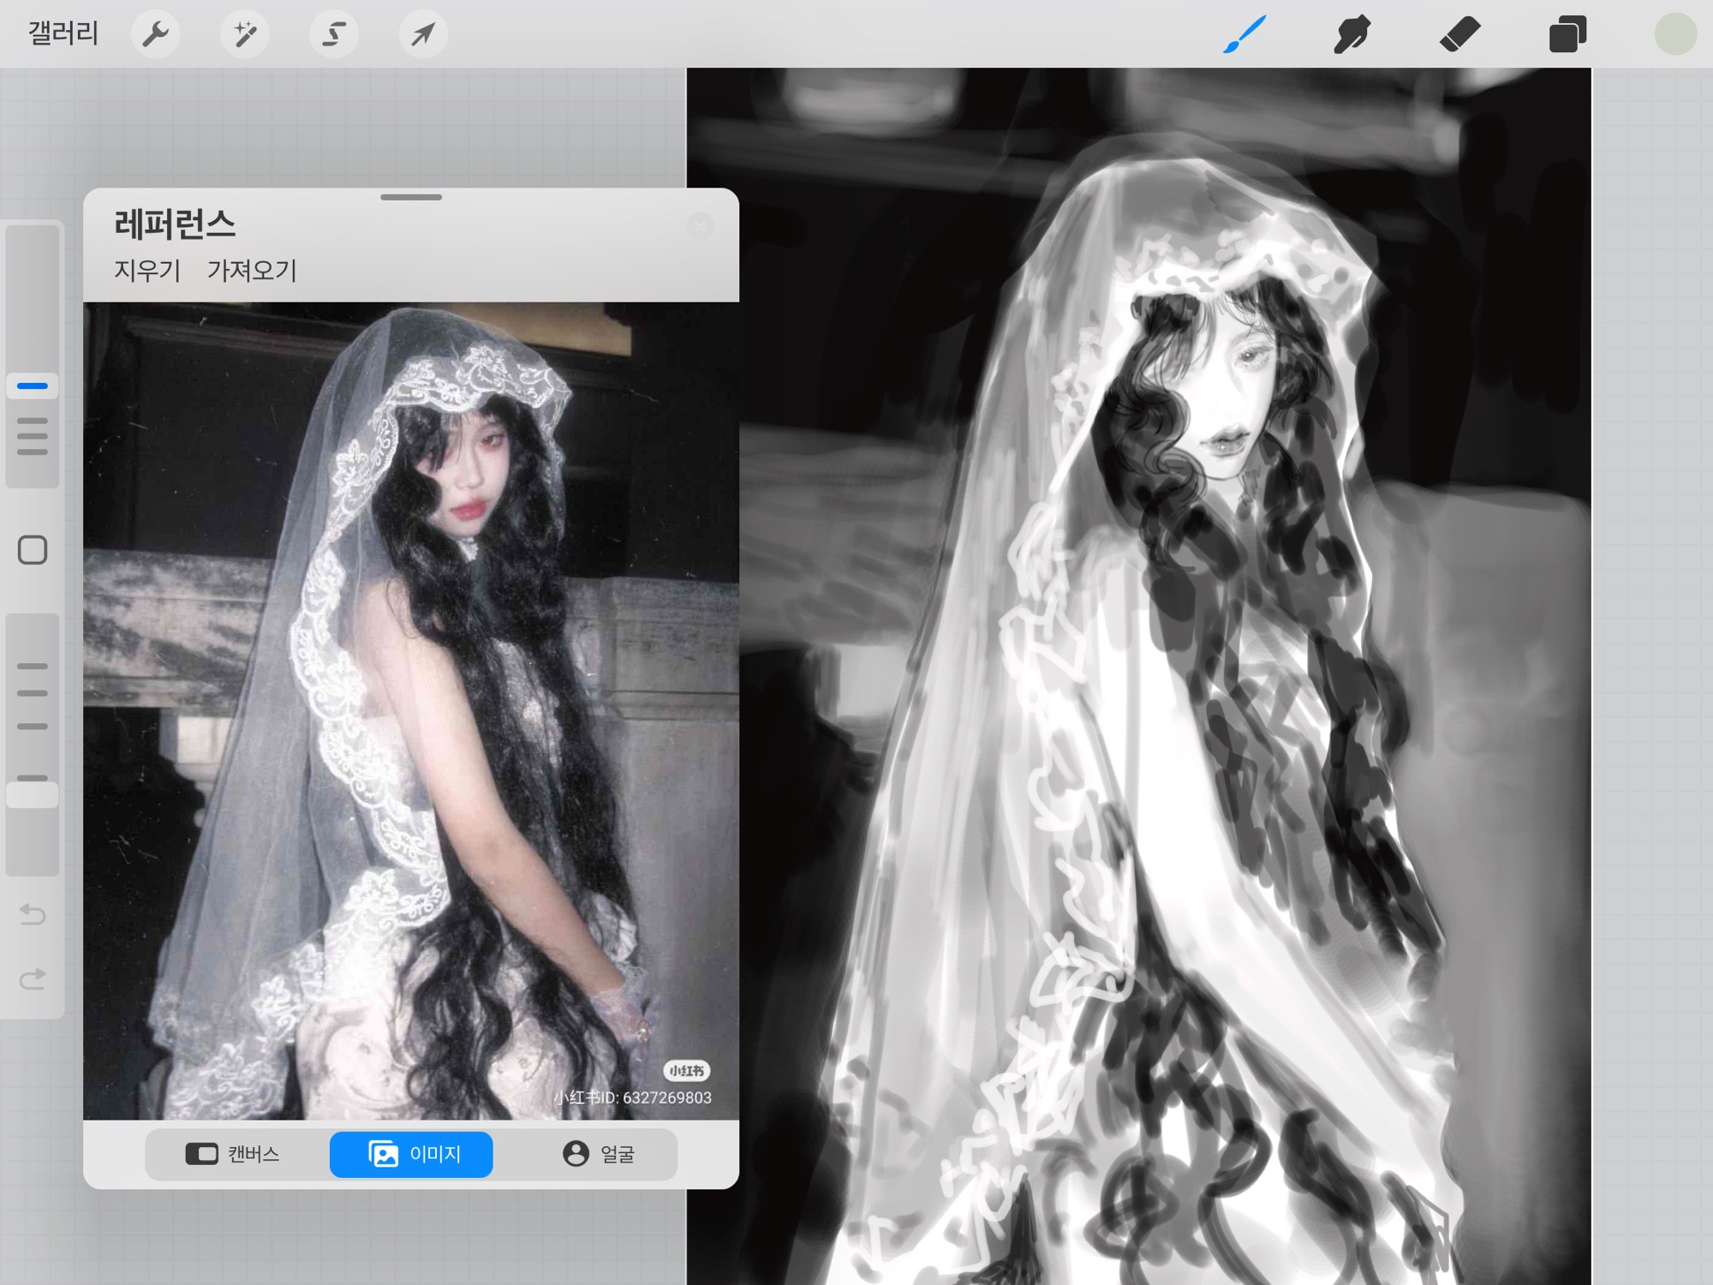Viewport: 1713px width, 1285px height.
Task: Select the Selection S tool
Action: coord(334,34)
